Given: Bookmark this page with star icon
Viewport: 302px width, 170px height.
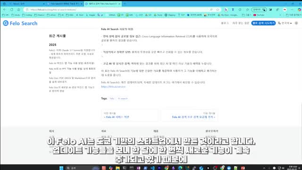Looking at the screenshot, I should (x=218, y=9).
